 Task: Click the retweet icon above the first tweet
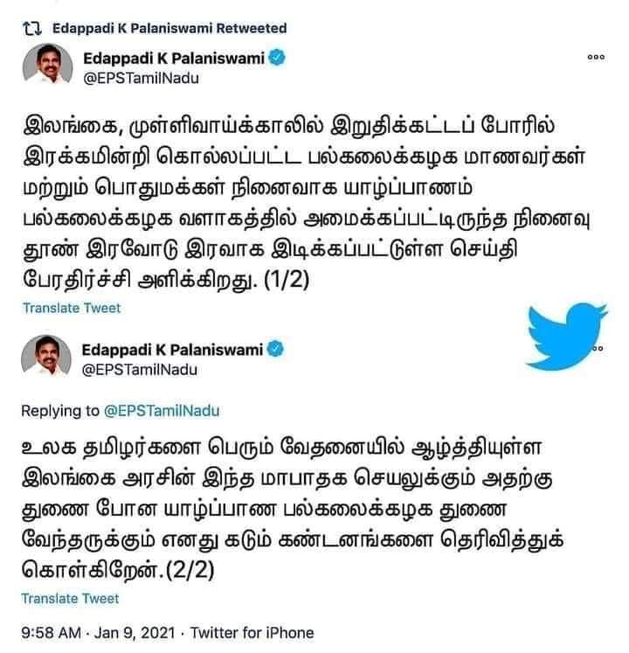(32, 29)
